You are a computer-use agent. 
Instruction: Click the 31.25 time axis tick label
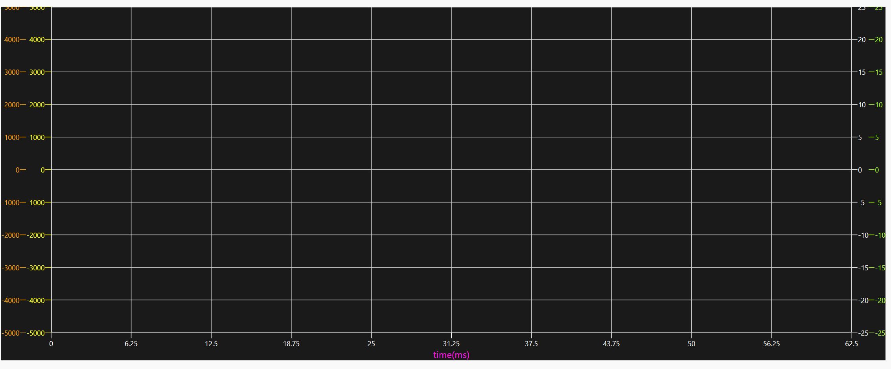[x=451, y=344]
